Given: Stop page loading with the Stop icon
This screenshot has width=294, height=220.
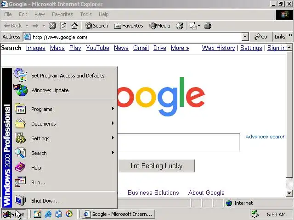Looking at the screenshot, I should (x=52, y=26).
